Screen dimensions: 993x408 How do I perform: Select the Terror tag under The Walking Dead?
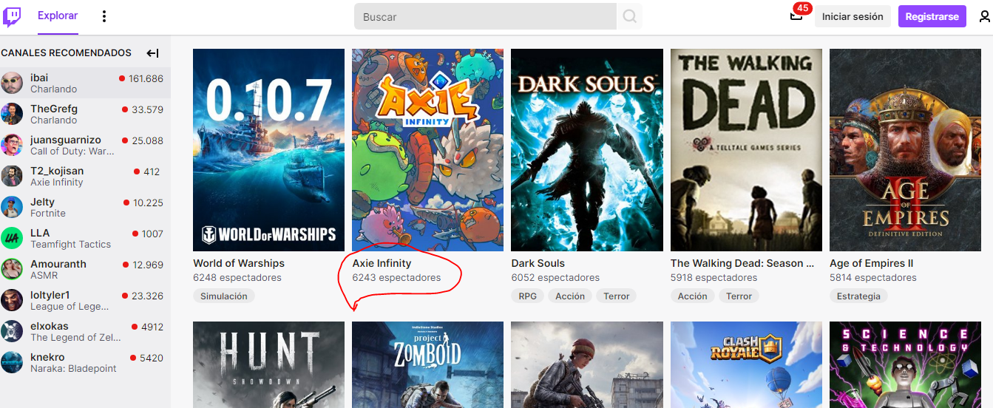tap(739, 296)
